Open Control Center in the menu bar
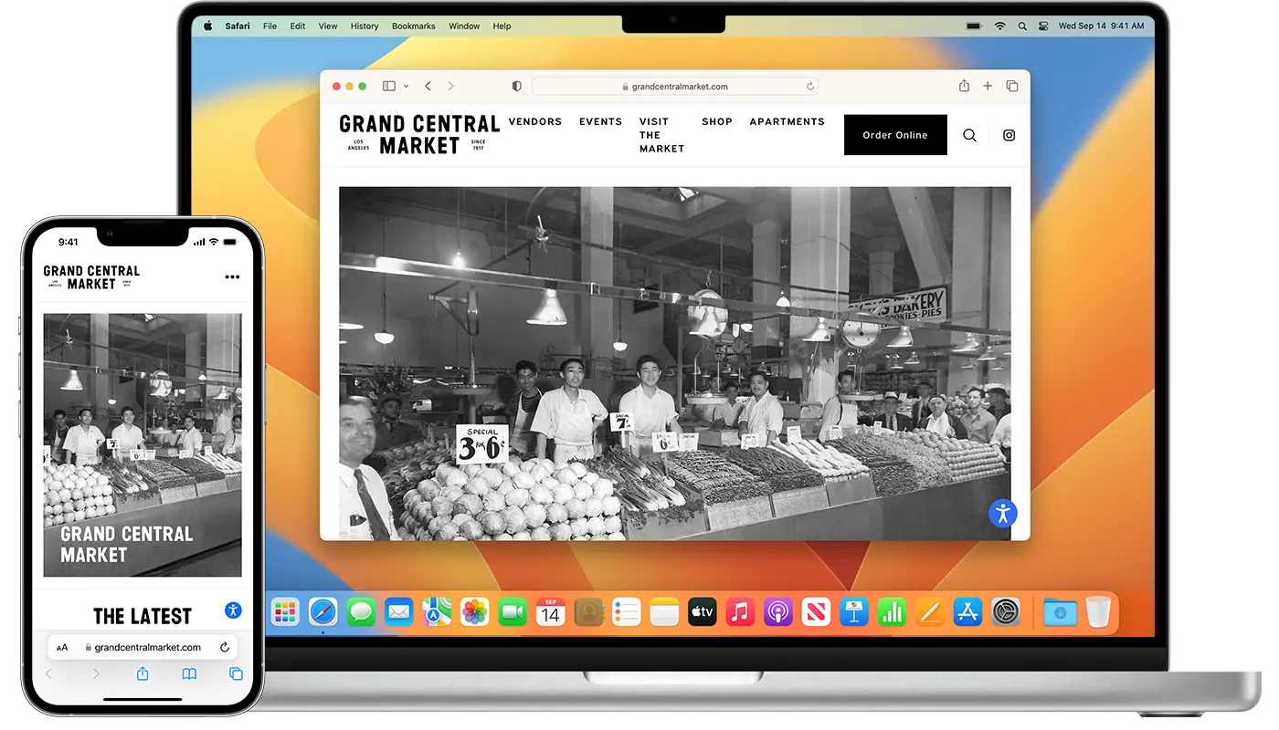Viewport: 1279px width, 730px height. click(x=1044, y=26)
